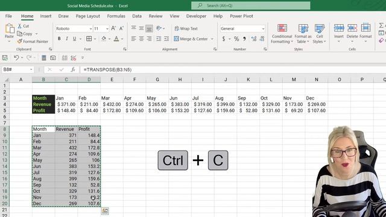The image size is (386, 217).
Task: Click the Paste Options floating button below table
Action: [105, 211]
